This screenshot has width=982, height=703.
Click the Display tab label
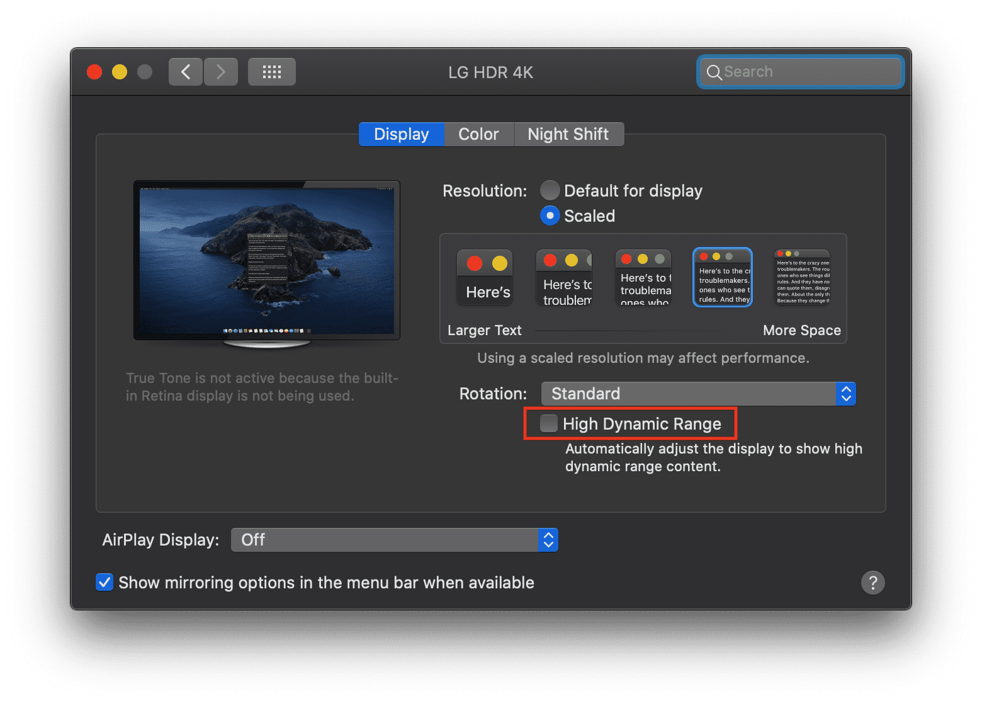[401, 134]
